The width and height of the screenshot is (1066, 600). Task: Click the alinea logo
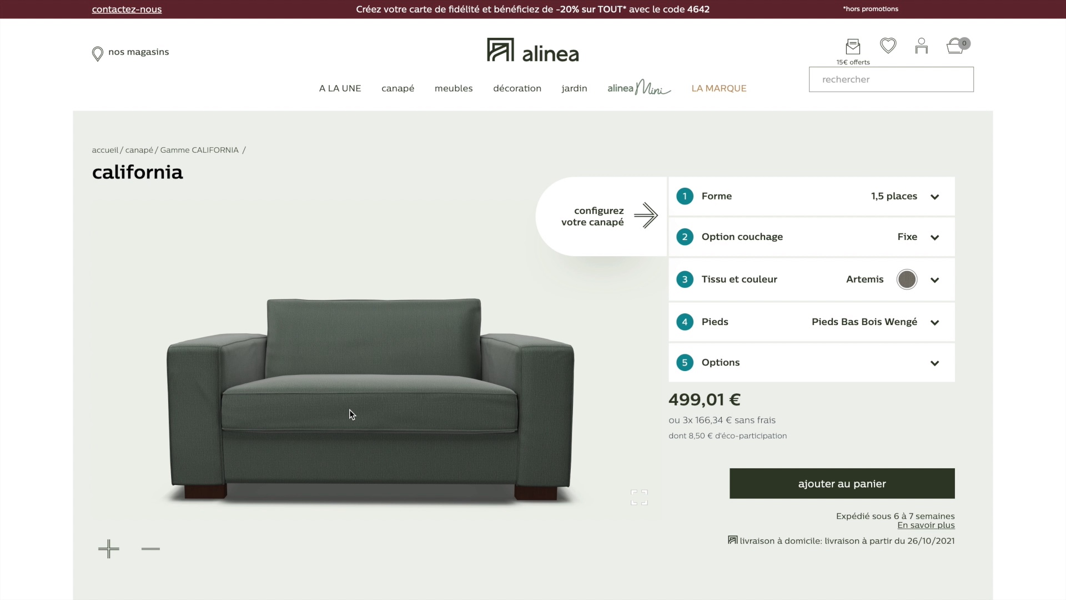532,51
